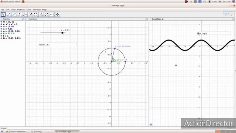The image size is (236, 133).
Task: Click the 'slider 7.63' text box
Action: [58, 45]
